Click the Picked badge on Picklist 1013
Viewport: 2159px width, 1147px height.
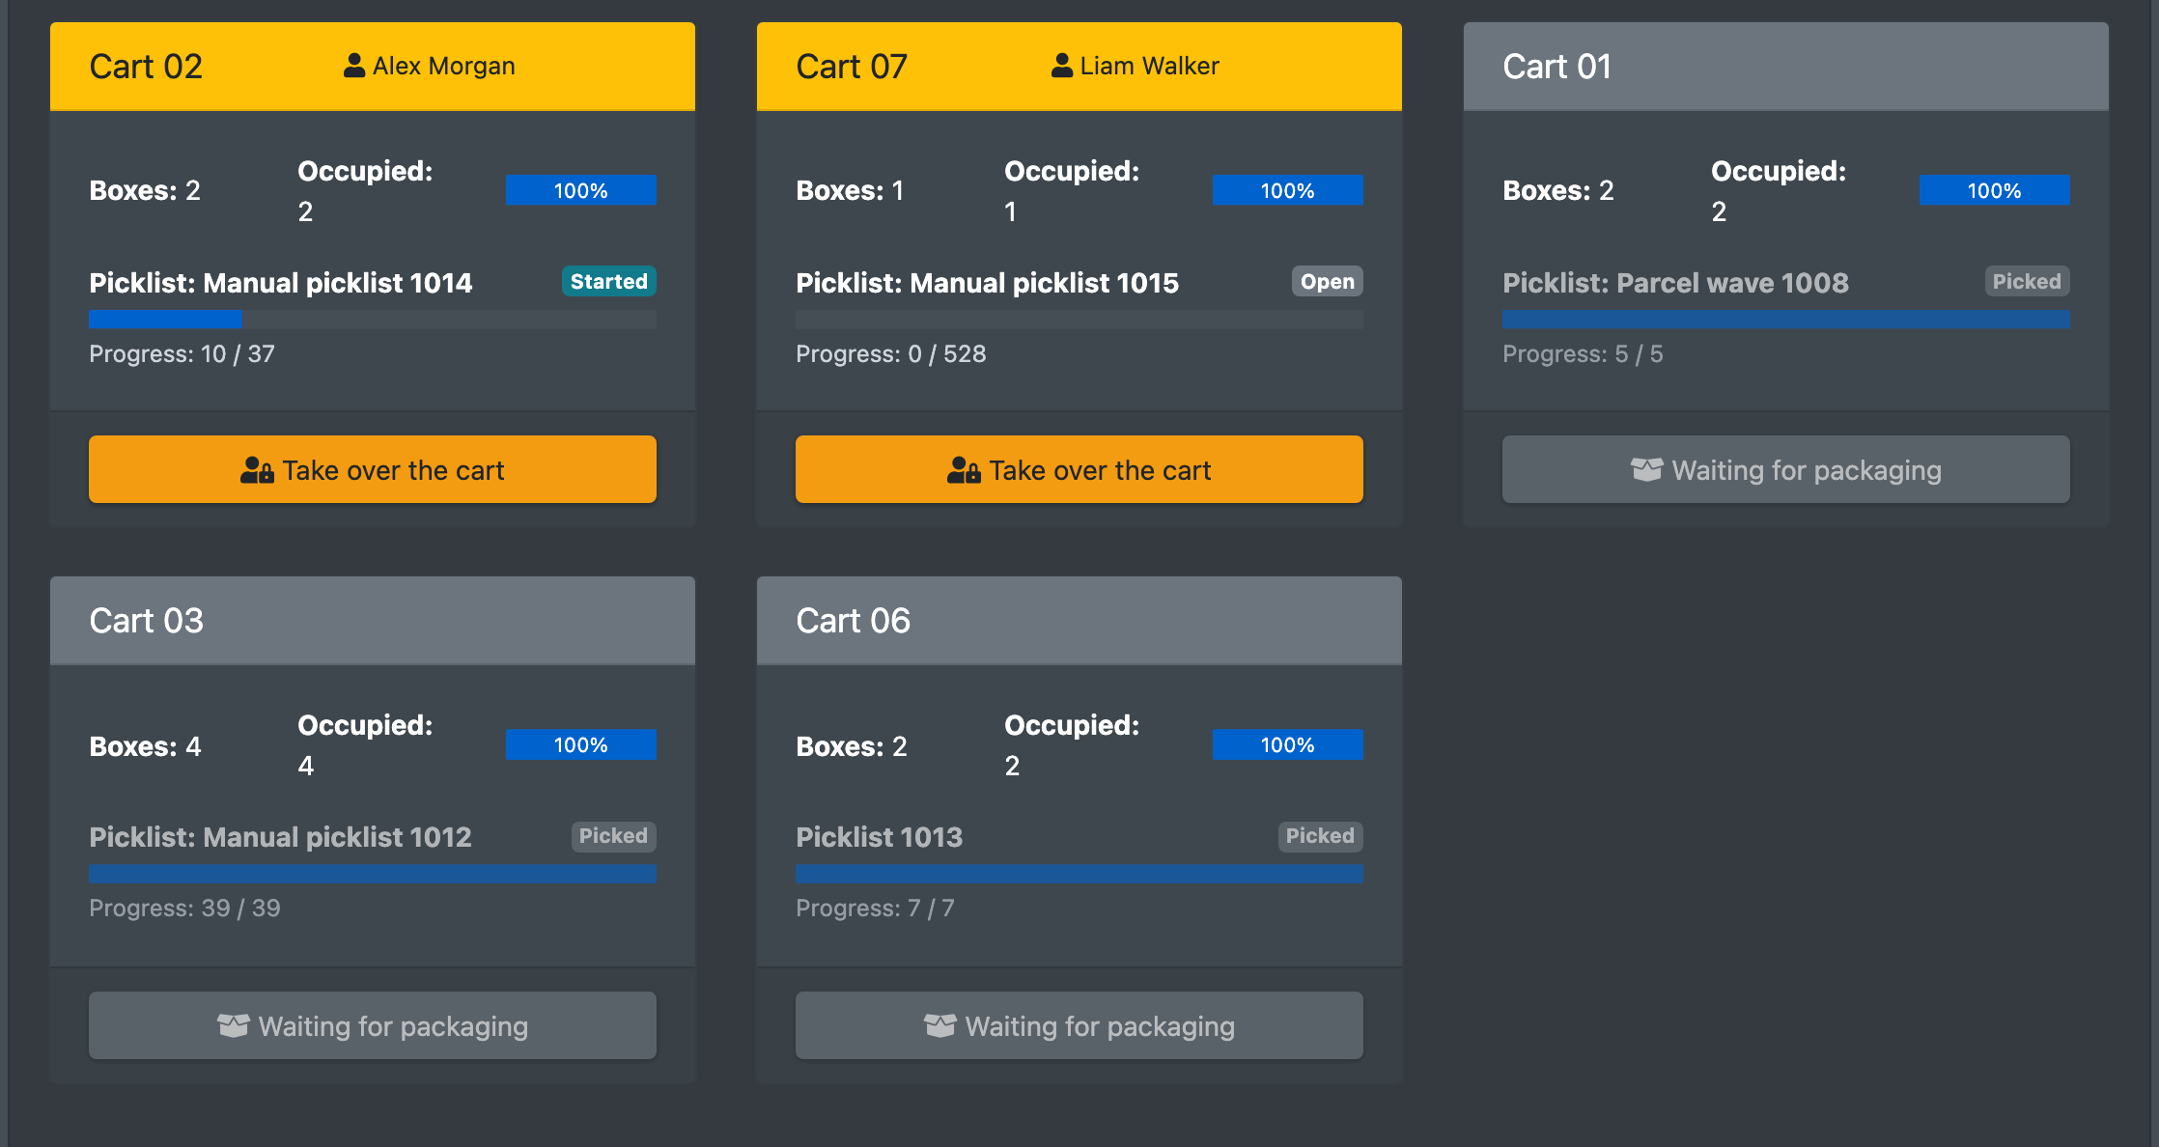[x=1320, y=836]
